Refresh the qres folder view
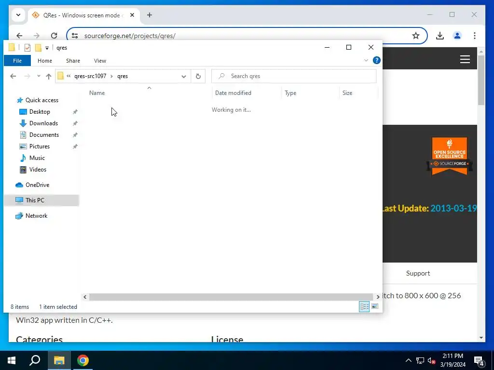Image resolution: width=494 pixels, height=370 pixels. pyautogui.click(x=198, y=76)
